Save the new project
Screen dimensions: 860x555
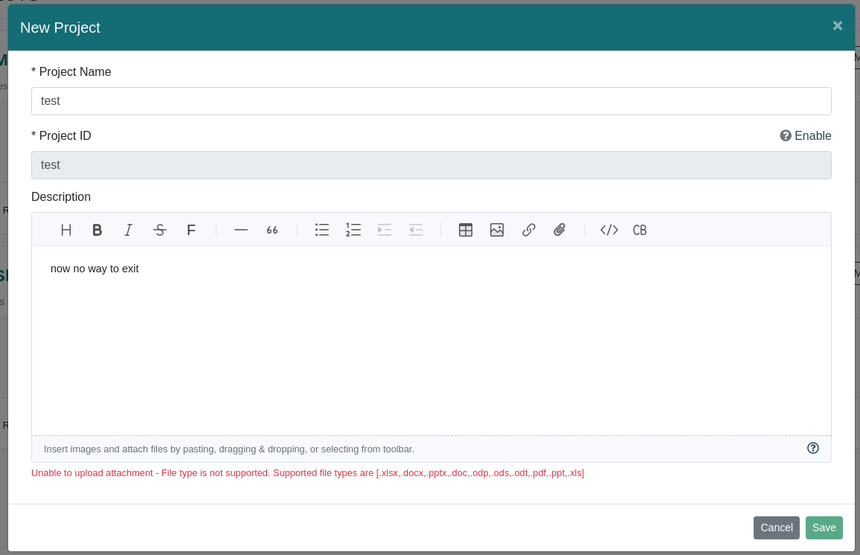click(824, 527)
